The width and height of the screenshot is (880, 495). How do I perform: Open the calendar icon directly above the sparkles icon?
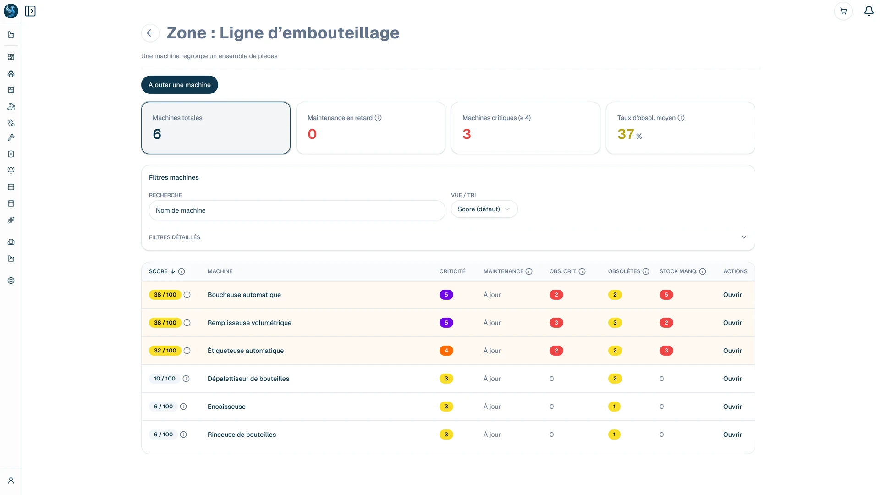11,203
